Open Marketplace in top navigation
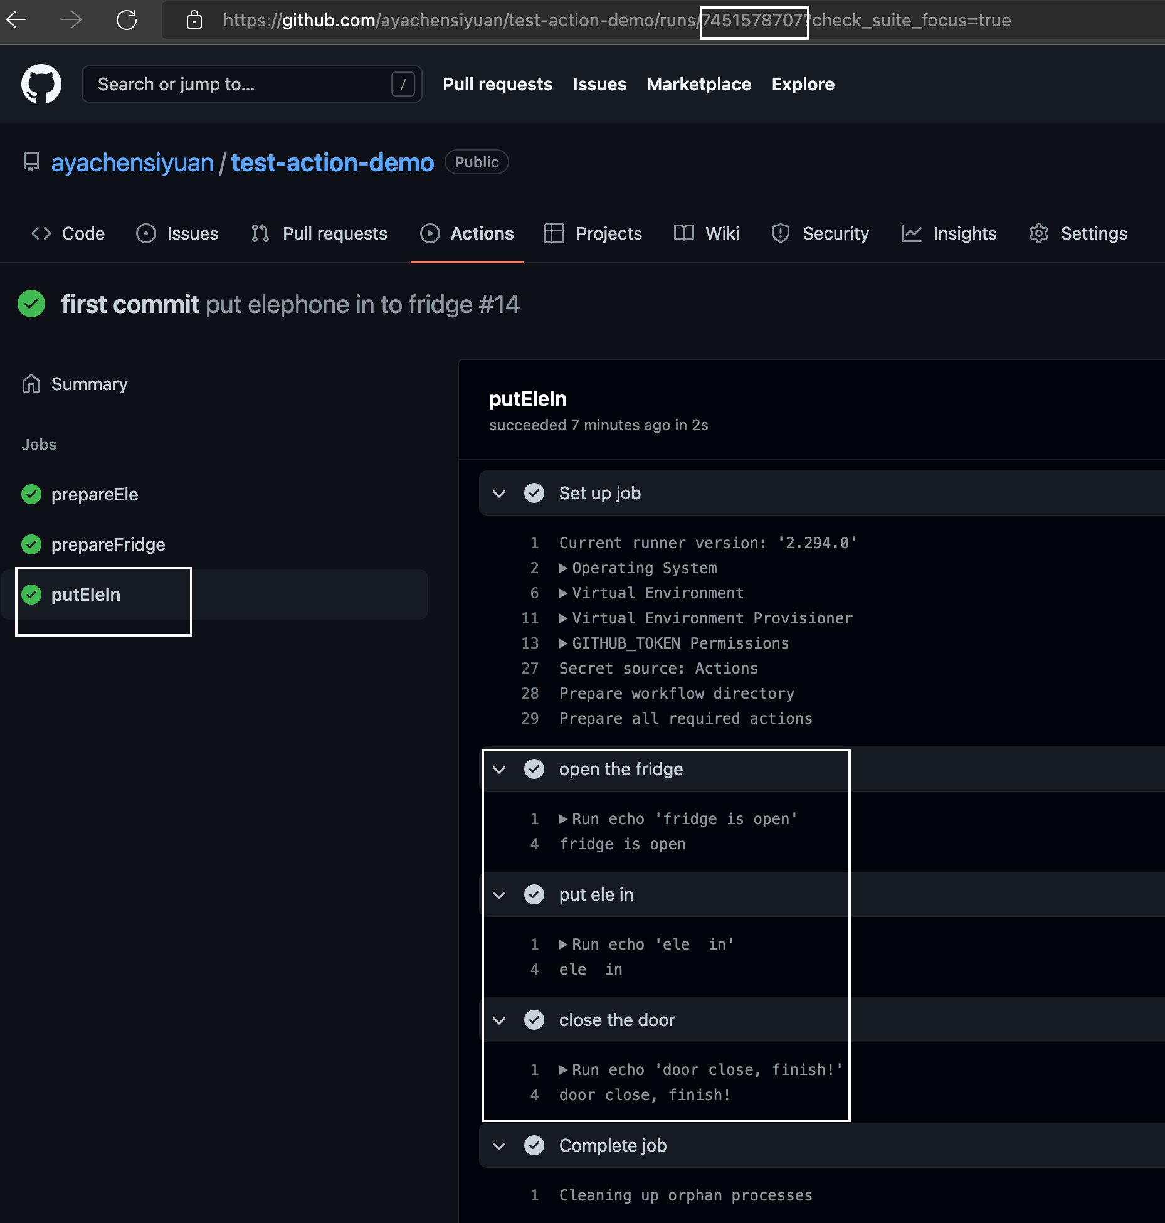This screenshot has height=1223, width=1165. tap(698, 84)
